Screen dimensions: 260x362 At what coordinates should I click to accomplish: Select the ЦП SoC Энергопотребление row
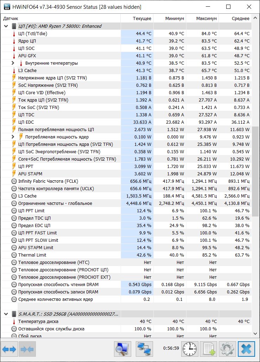pos(126,152)
